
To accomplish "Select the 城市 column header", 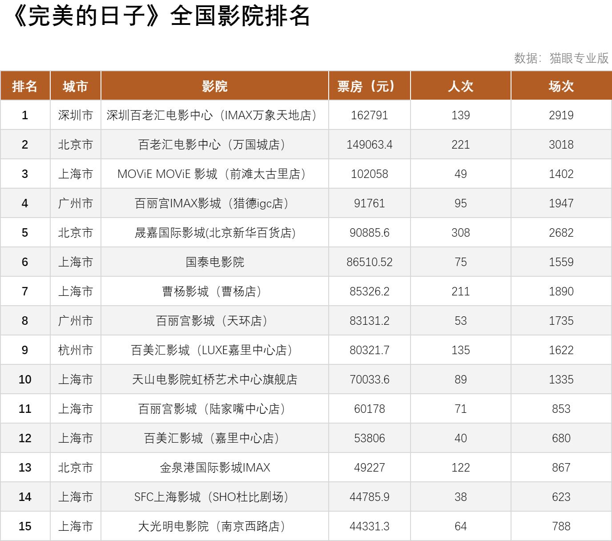I will 76,86.
